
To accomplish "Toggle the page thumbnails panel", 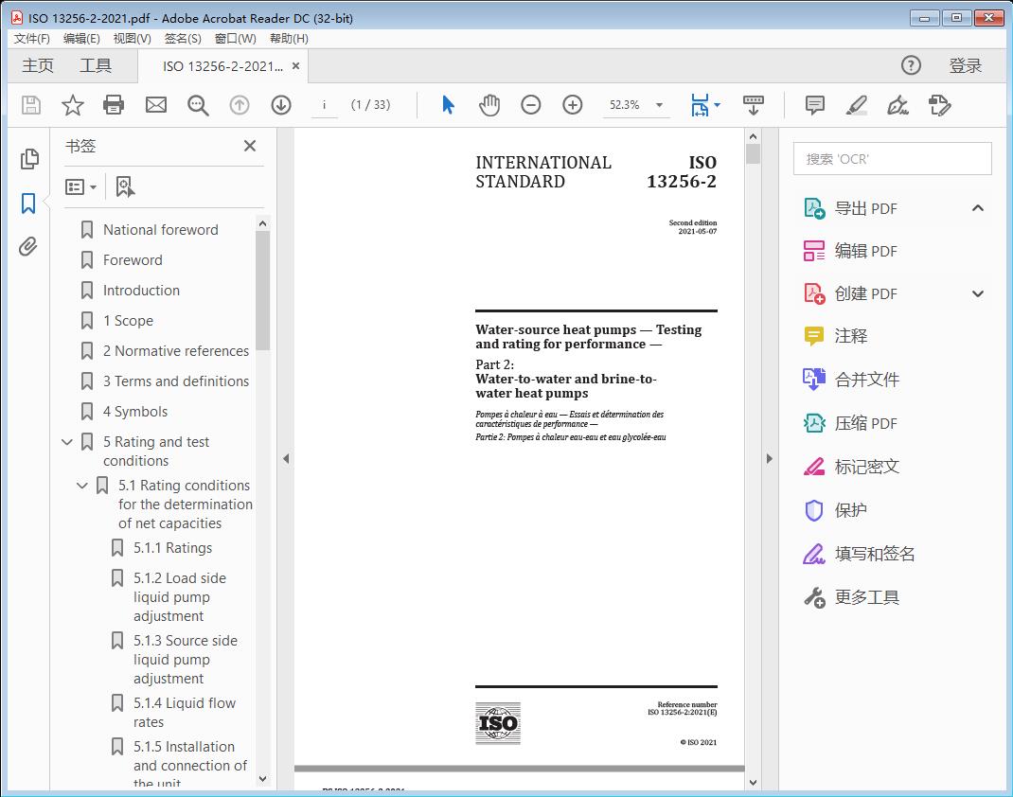I will point(28,159).
